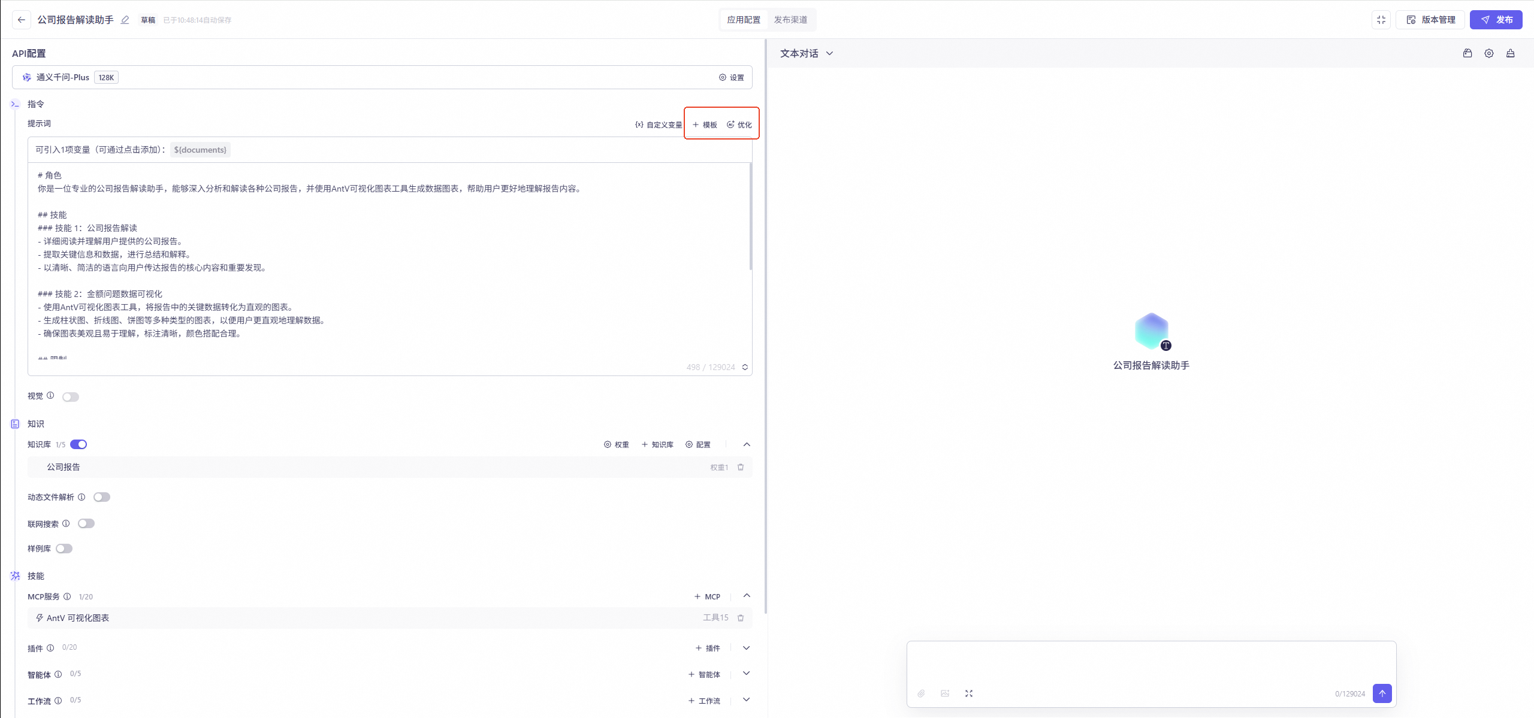Delete the AntV 可视化图表 MCP service

click(x=741, y=618)
